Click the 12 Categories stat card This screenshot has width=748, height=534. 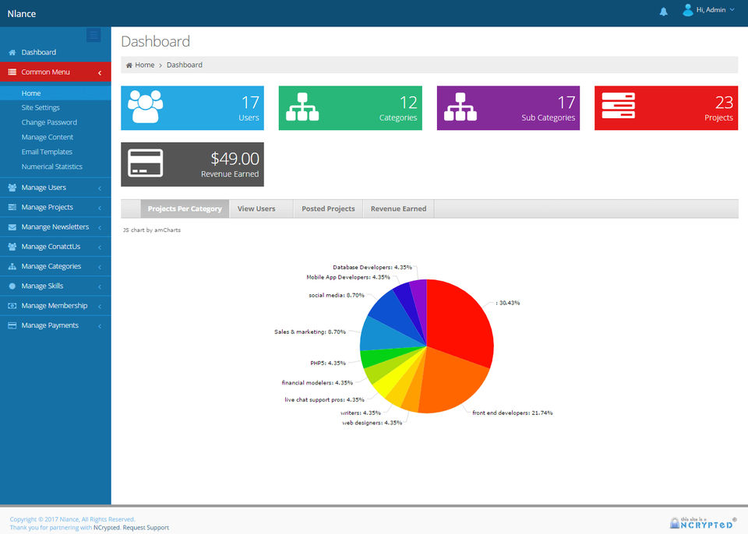click(x=350, y=108)
